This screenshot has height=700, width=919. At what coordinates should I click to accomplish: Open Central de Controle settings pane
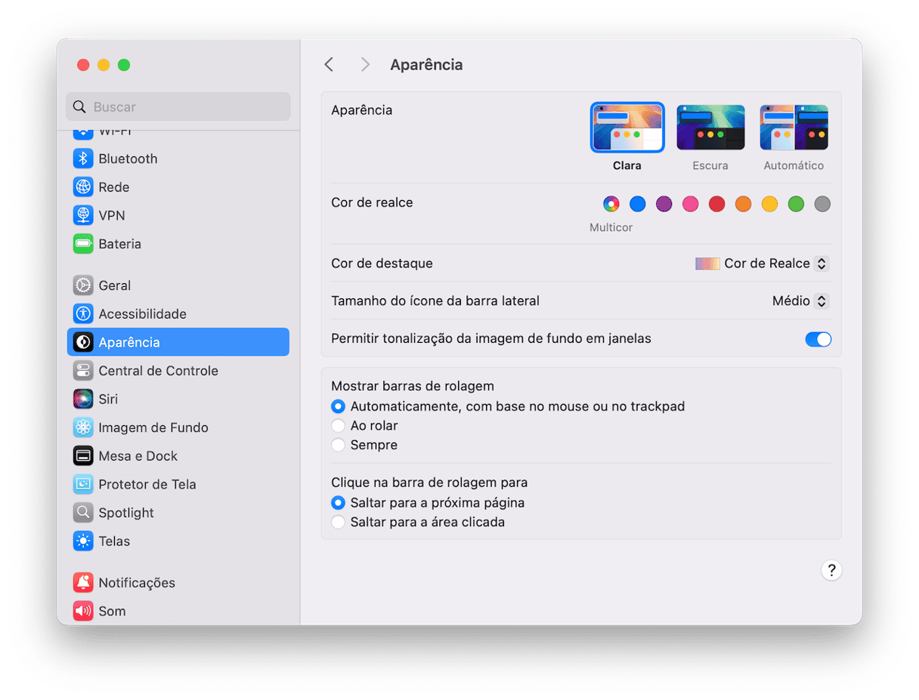point(158,371)
